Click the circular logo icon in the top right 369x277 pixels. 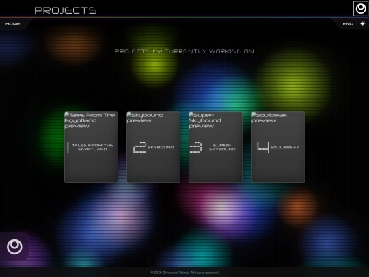click(x=361, y=8)
